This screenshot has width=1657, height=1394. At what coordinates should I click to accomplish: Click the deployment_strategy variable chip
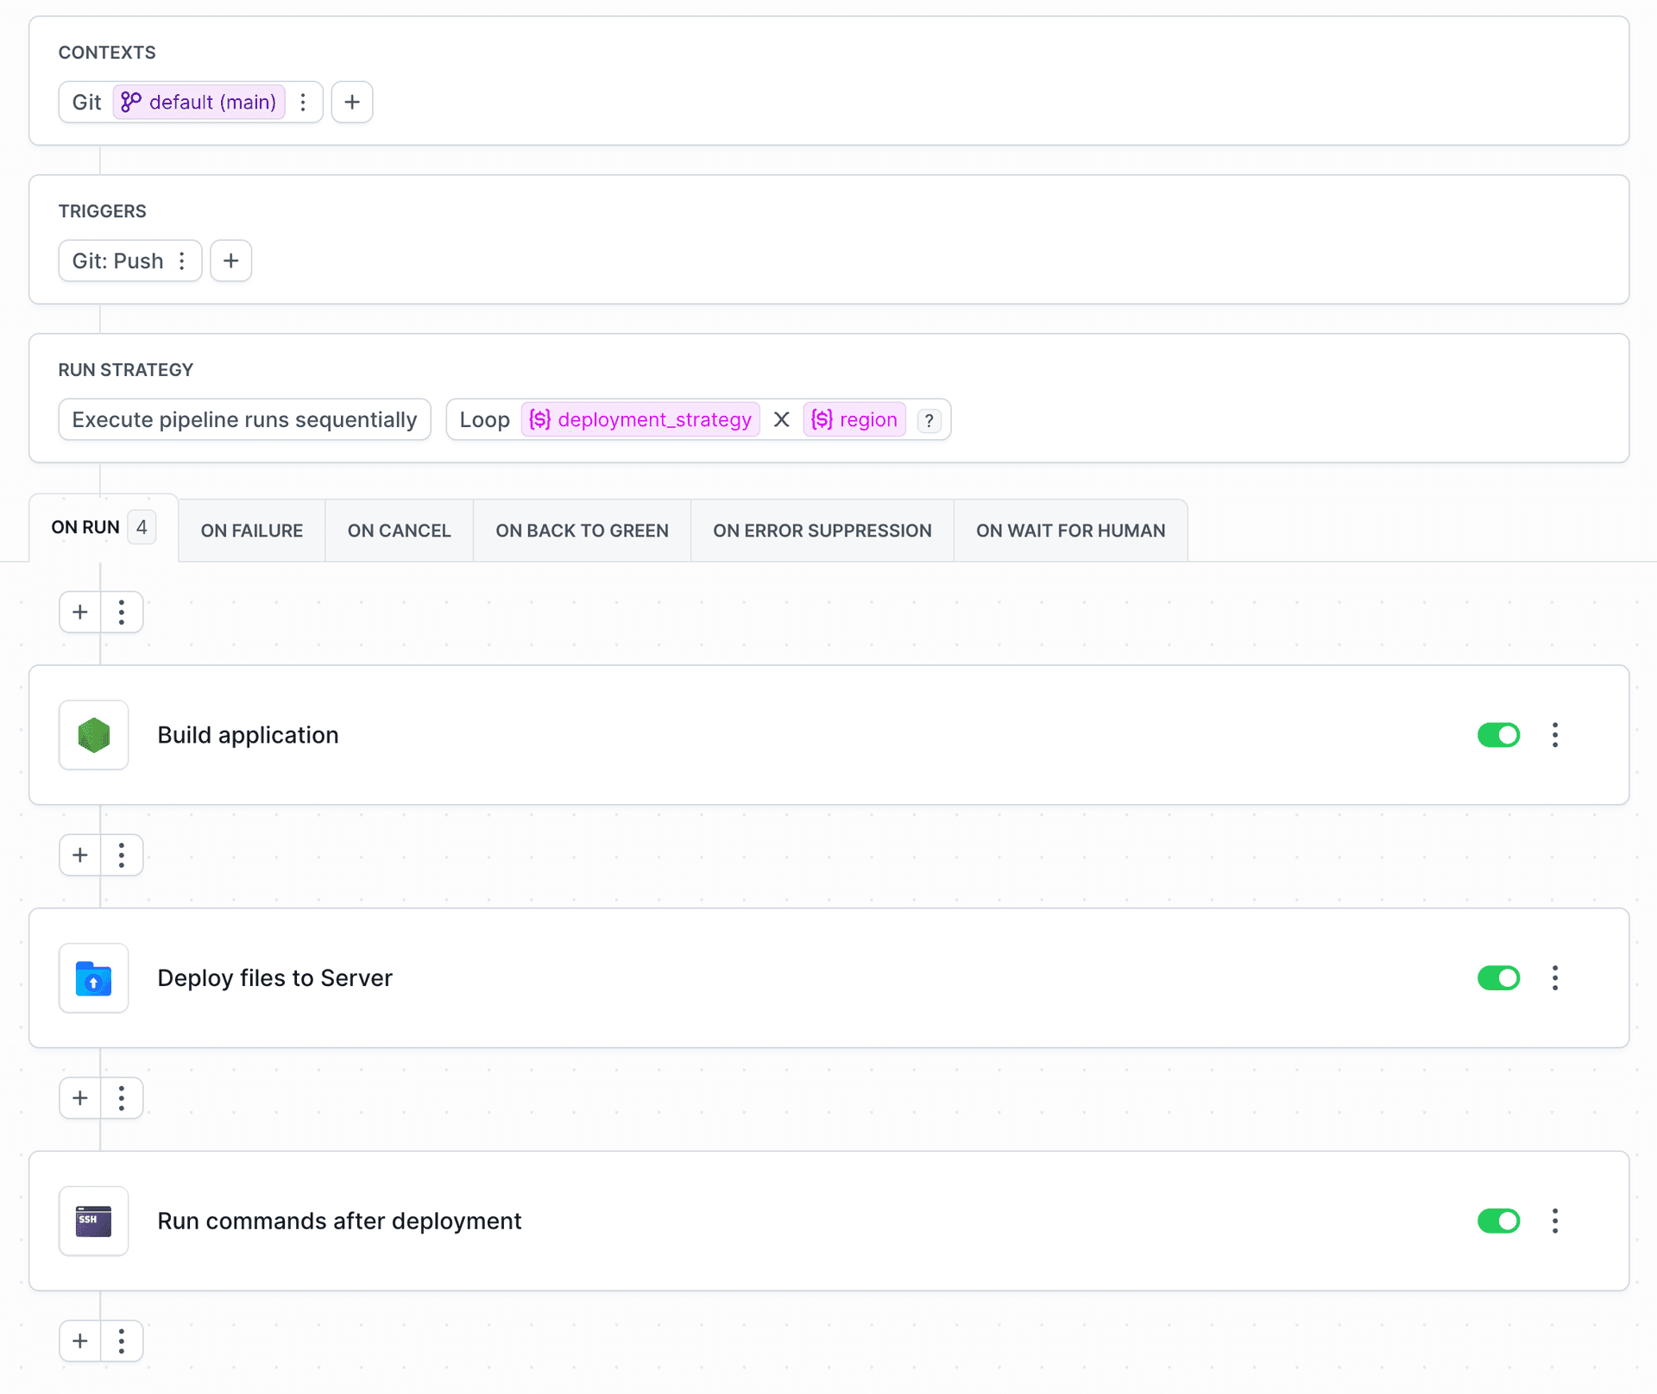click(640, 420)
